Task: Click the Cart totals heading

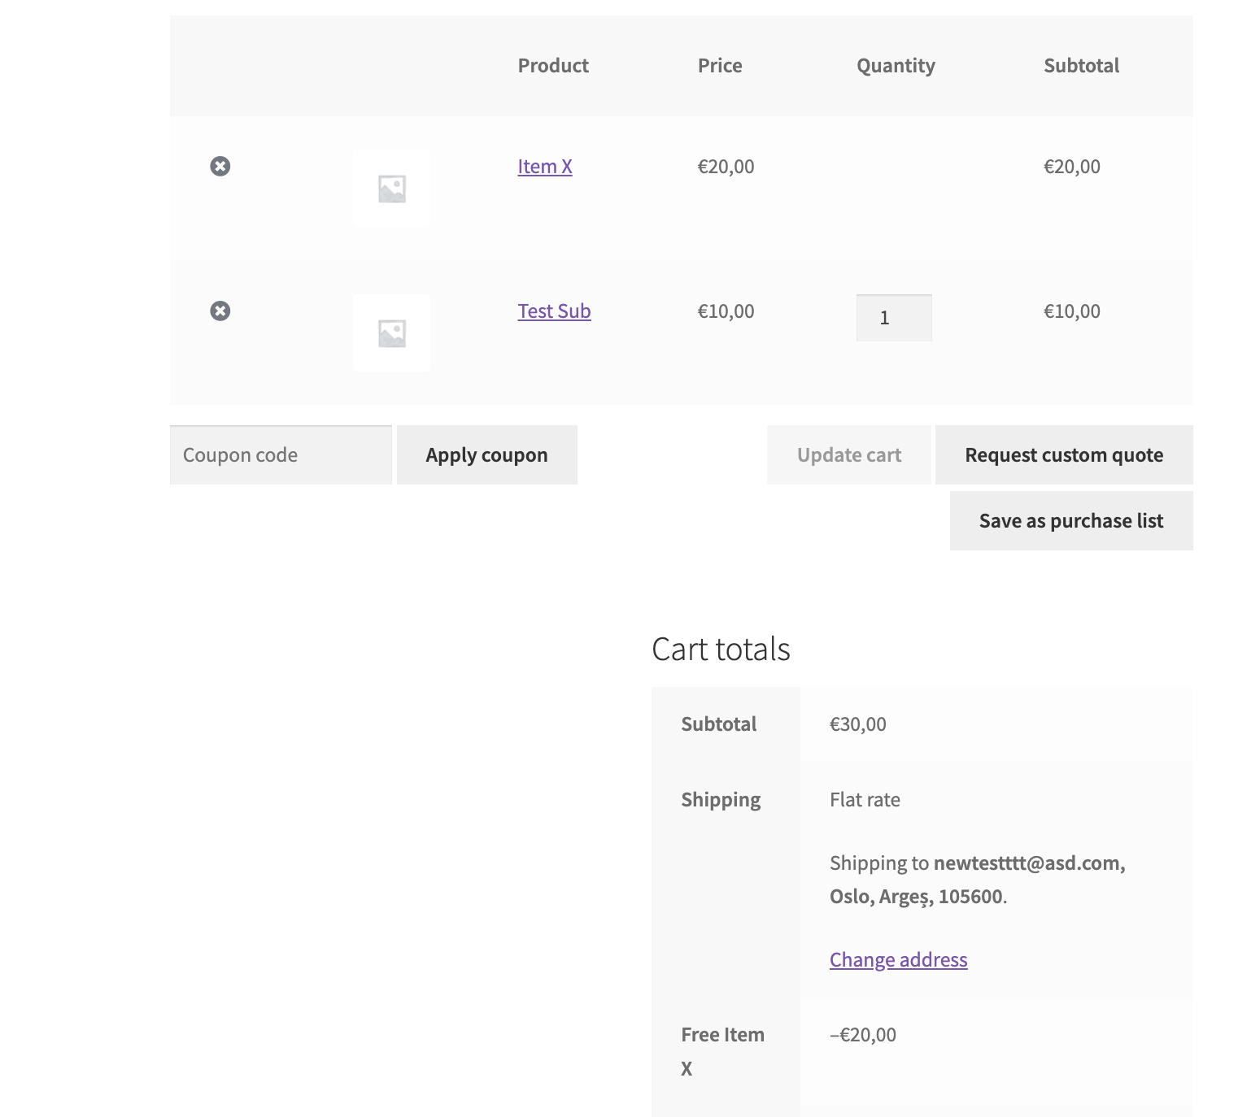Action: pos(721,650)
